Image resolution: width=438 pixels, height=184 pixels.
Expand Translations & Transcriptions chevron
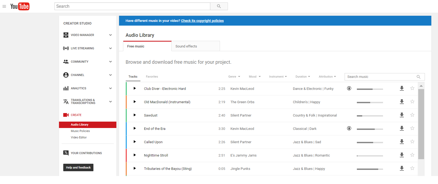[111, 102]
